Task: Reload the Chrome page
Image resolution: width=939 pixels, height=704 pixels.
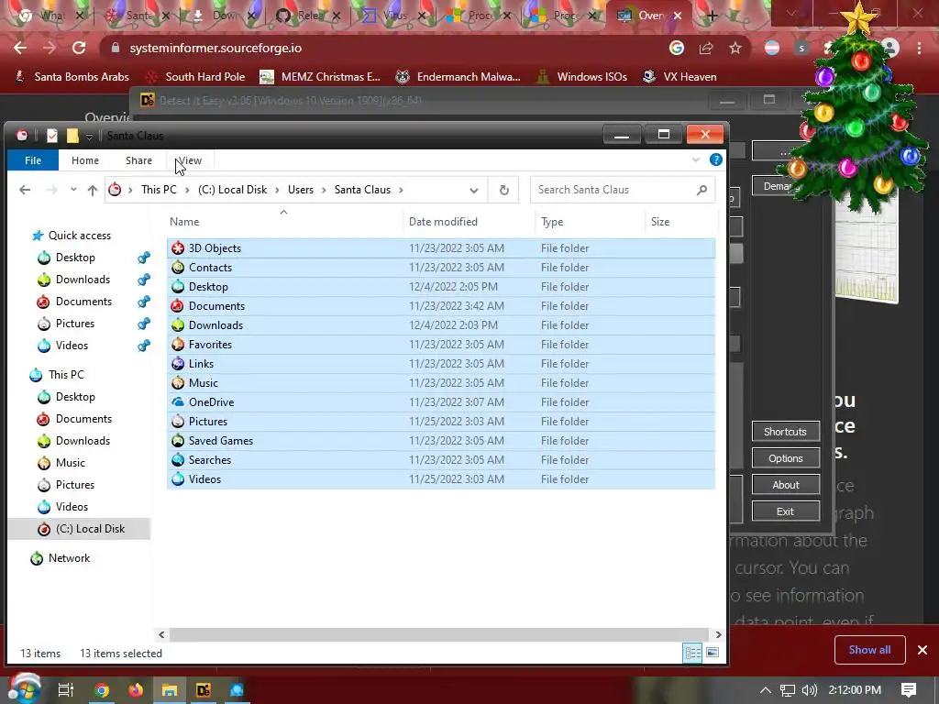Action: click(79, 48)
